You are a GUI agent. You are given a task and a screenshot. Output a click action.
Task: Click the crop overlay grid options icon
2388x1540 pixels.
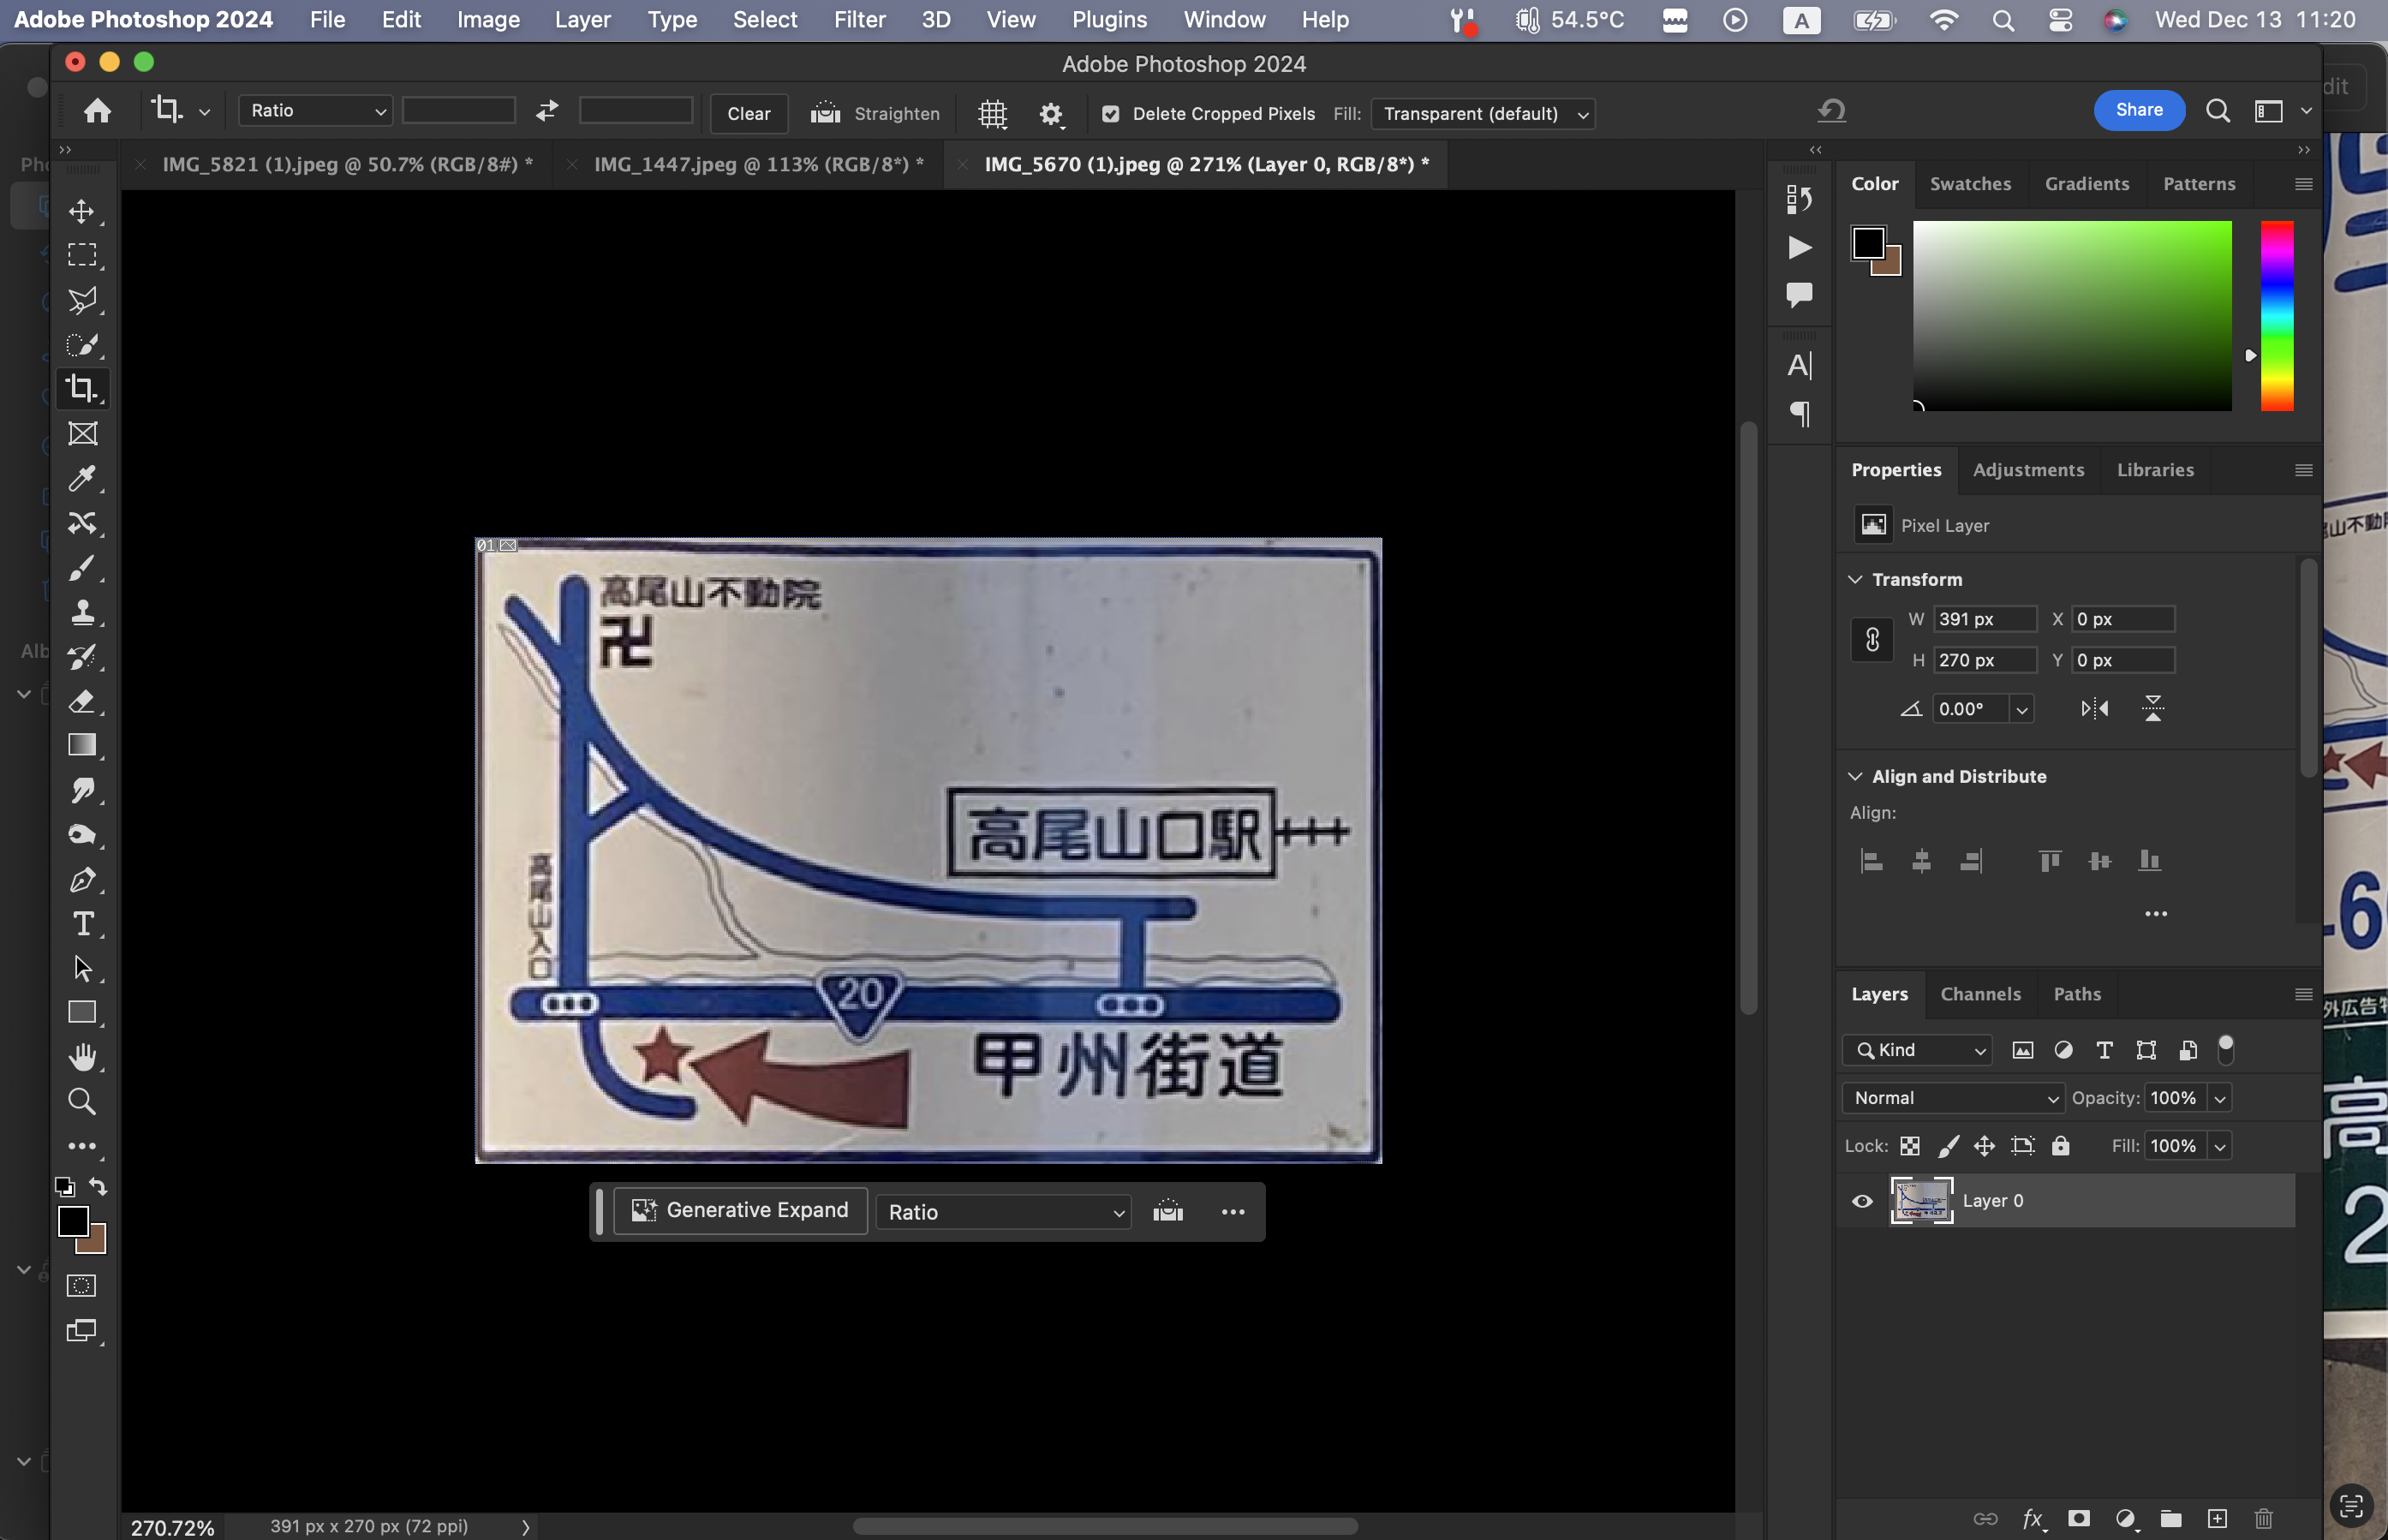pos(991,114)
